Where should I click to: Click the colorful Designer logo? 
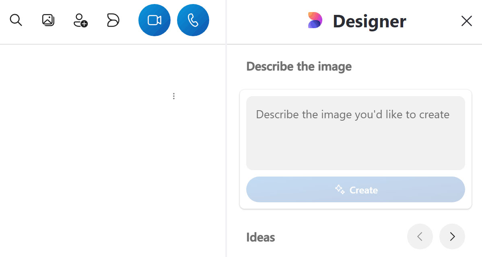(x=315, y=20)
